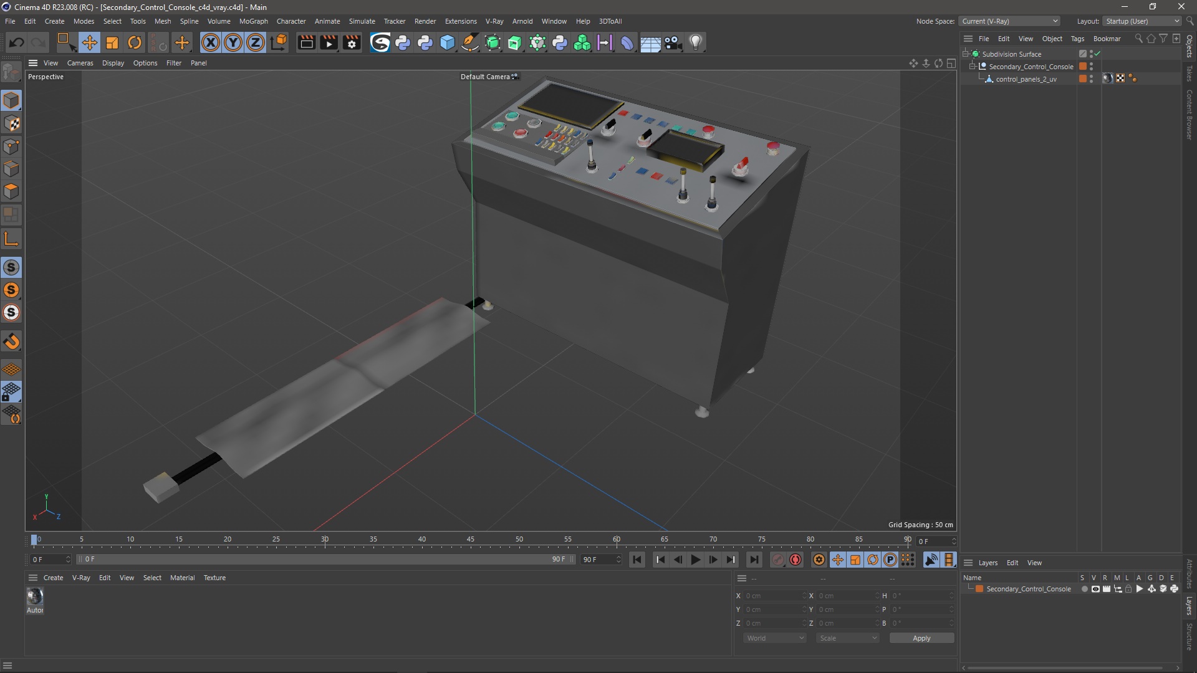
Task: Open the subdivision surface generators icon
Action: (x=493, y=42)
